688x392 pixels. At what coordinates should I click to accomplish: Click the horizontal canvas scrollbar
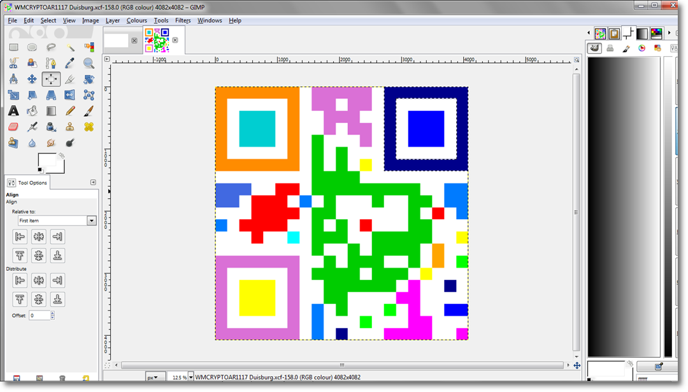pyautogui.click(x=342, y=365)
